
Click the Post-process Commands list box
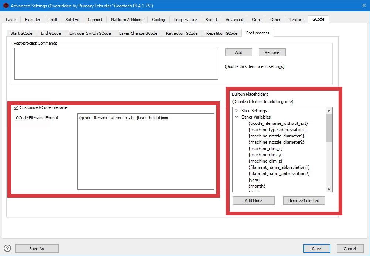click(116, 64)
